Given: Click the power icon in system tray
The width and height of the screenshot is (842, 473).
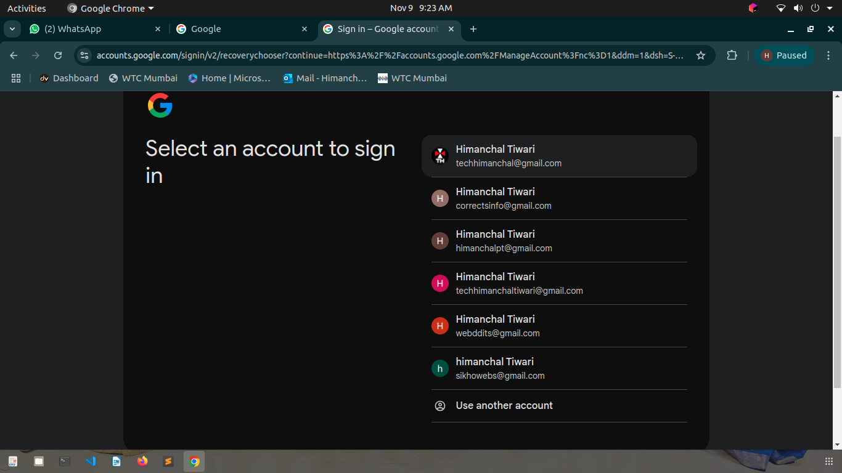Looking at the screenshot, I should pyautogui.click(x=815, y=8).
